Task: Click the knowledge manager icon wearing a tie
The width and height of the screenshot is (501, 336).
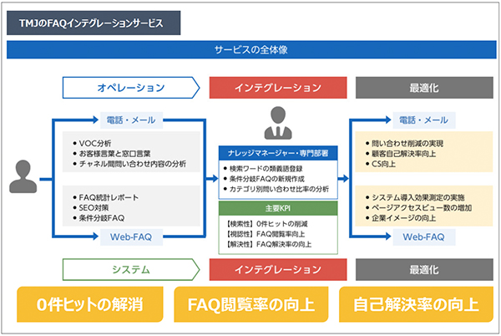Action: (278, 123)
